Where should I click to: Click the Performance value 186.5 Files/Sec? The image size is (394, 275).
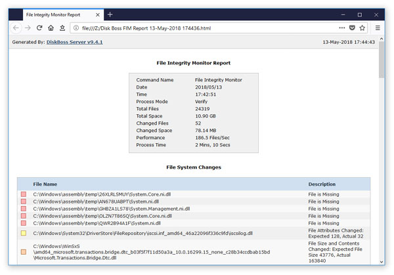coord(212,138)
